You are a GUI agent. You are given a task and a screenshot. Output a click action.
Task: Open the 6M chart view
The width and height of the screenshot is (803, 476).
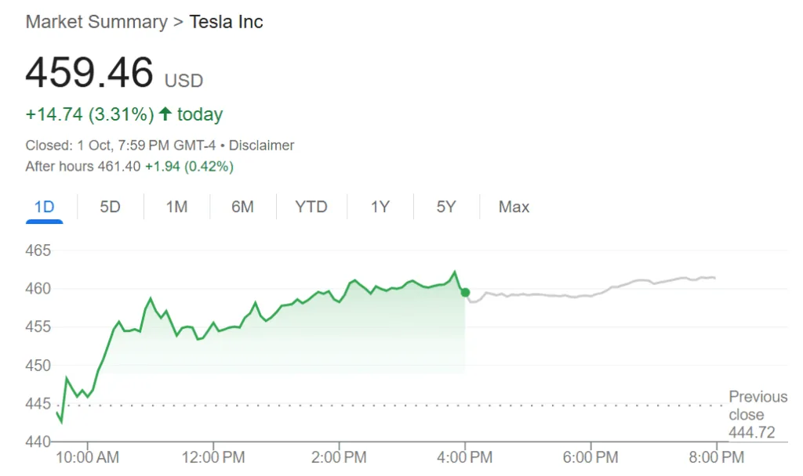point(243,207)
